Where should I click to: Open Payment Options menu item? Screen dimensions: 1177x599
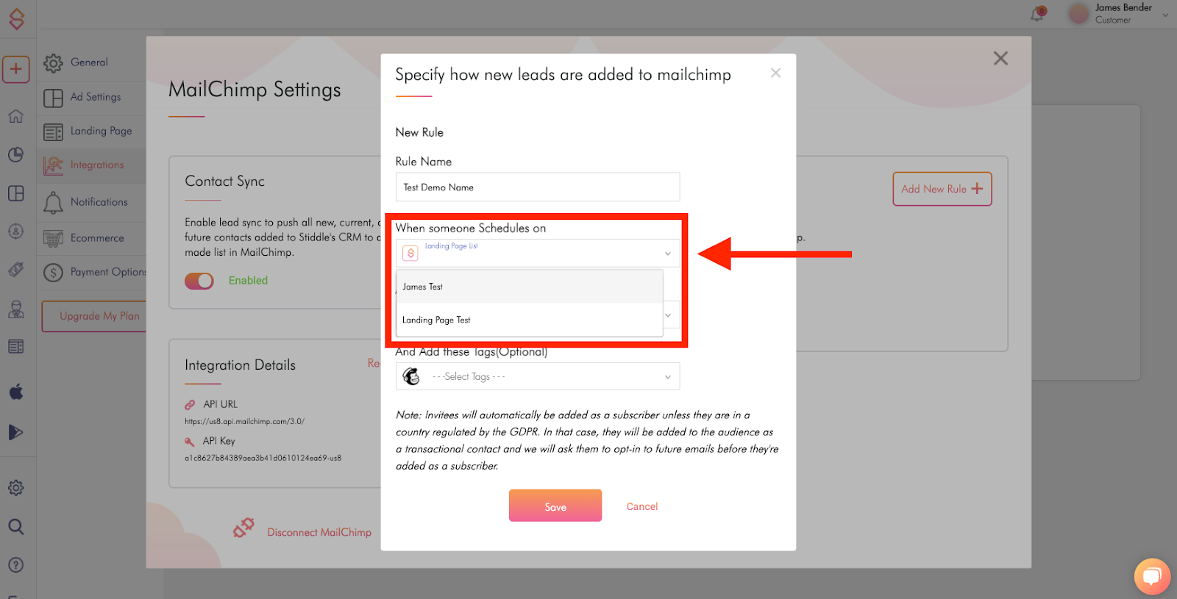pos(92,272)
